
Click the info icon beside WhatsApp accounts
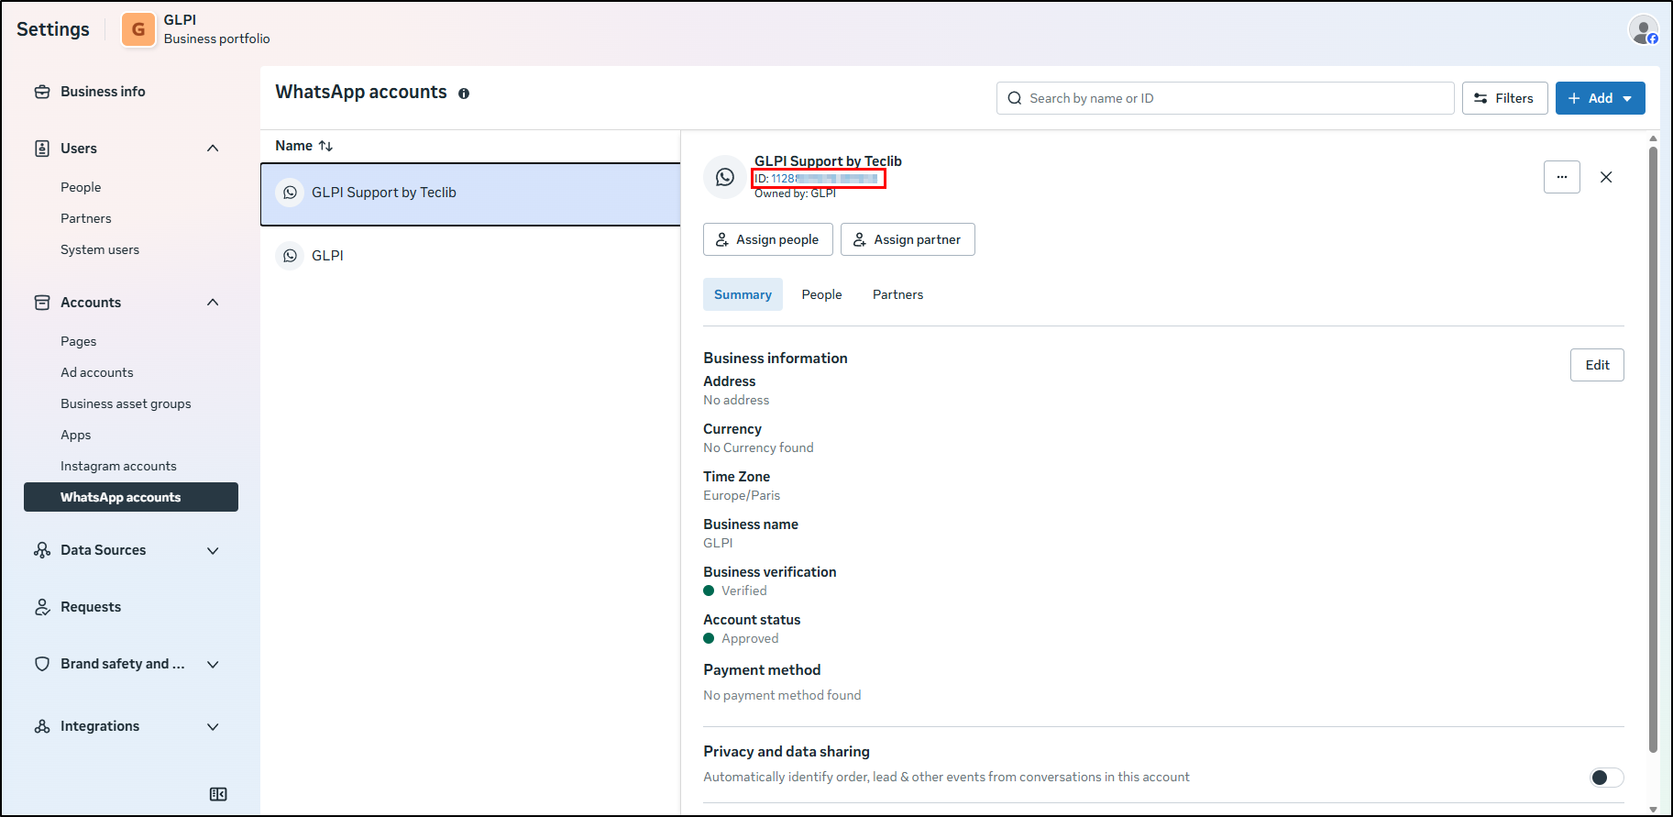(x=464, y=94)
